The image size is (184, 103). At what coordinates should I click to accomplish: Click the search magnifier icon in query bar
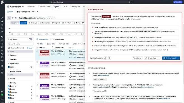pos(9,18)
